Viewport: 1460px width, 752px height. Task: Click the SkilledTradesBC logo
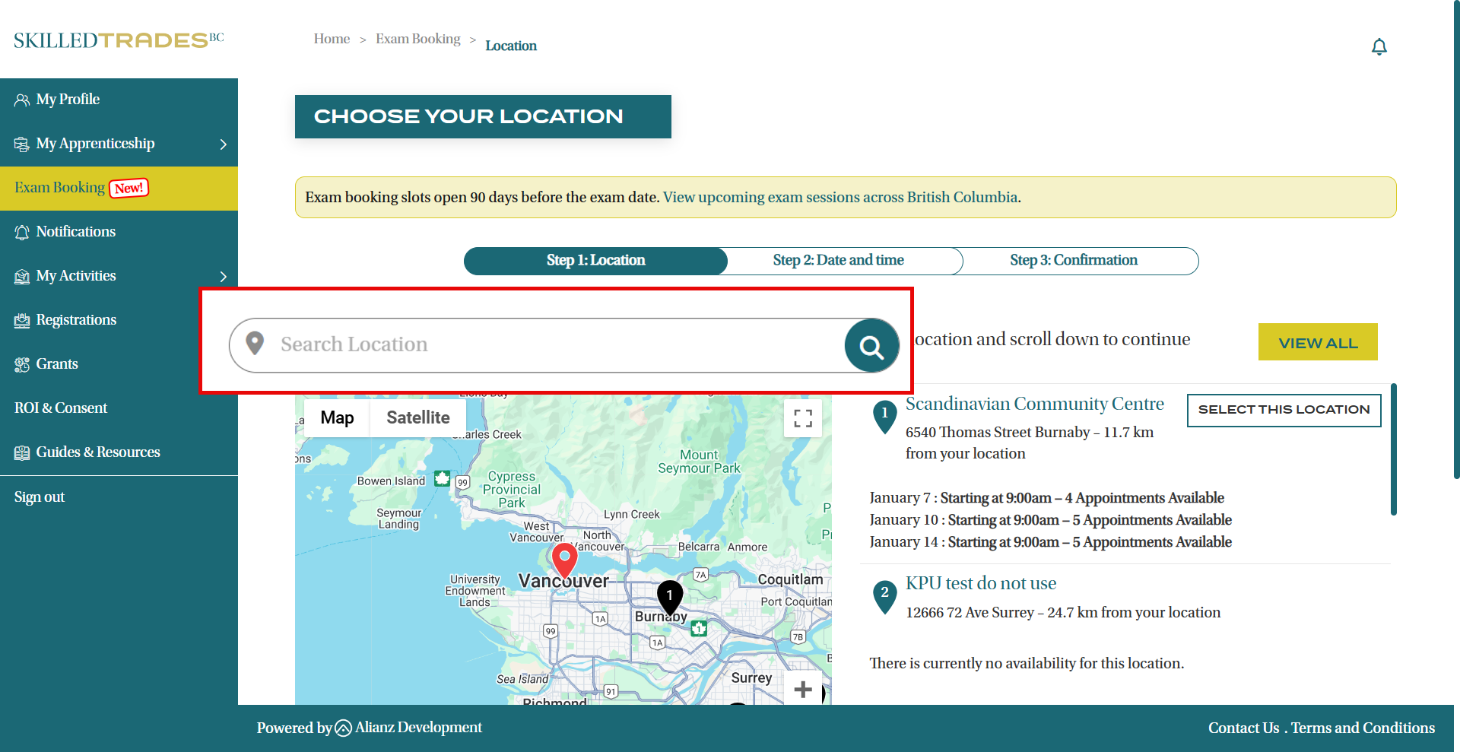(119, 40)
